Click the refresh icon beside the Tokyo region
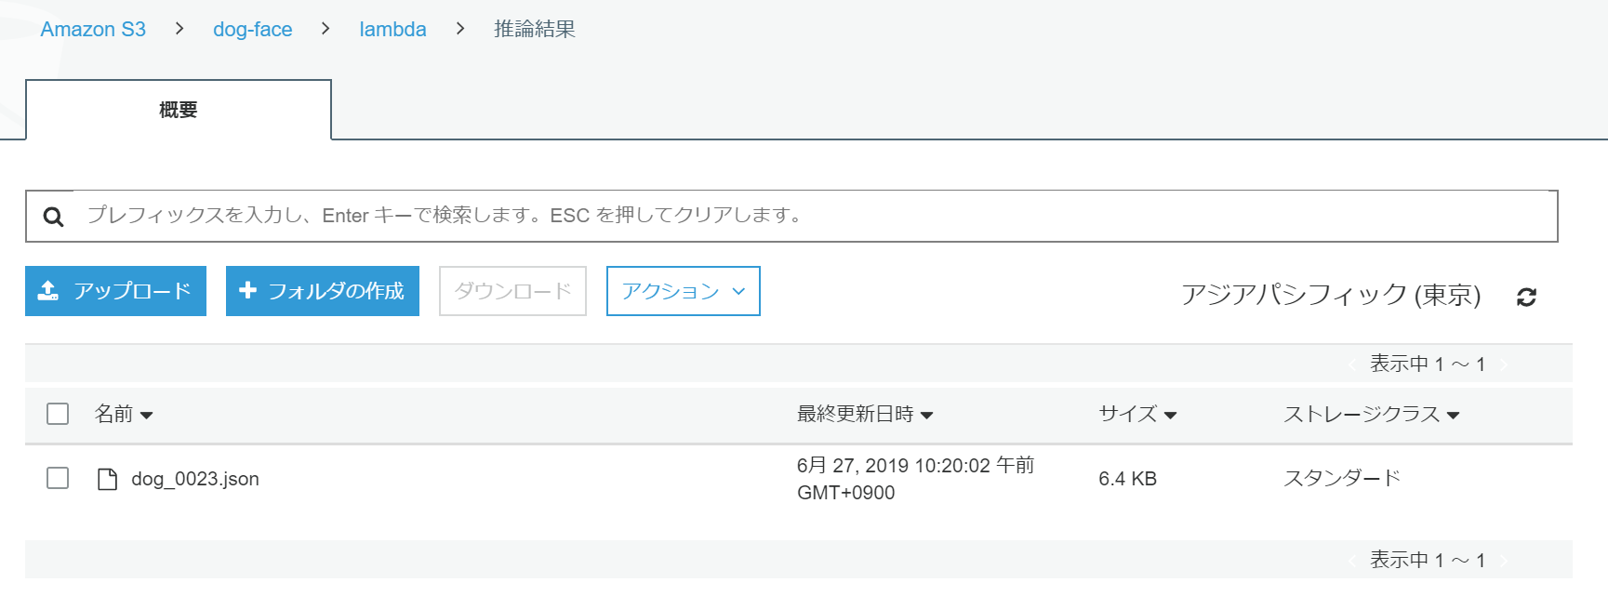 pos(1526,297)
